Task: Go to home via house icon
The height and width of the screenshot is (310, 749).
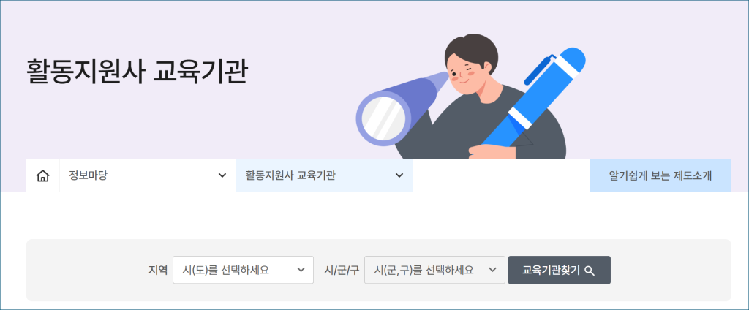Action: click(x=42, y=175)
